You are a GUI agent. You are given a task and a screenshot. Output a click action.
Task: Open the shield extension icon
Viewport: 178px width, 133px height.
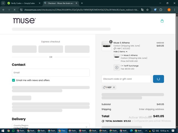pos(155,10)
